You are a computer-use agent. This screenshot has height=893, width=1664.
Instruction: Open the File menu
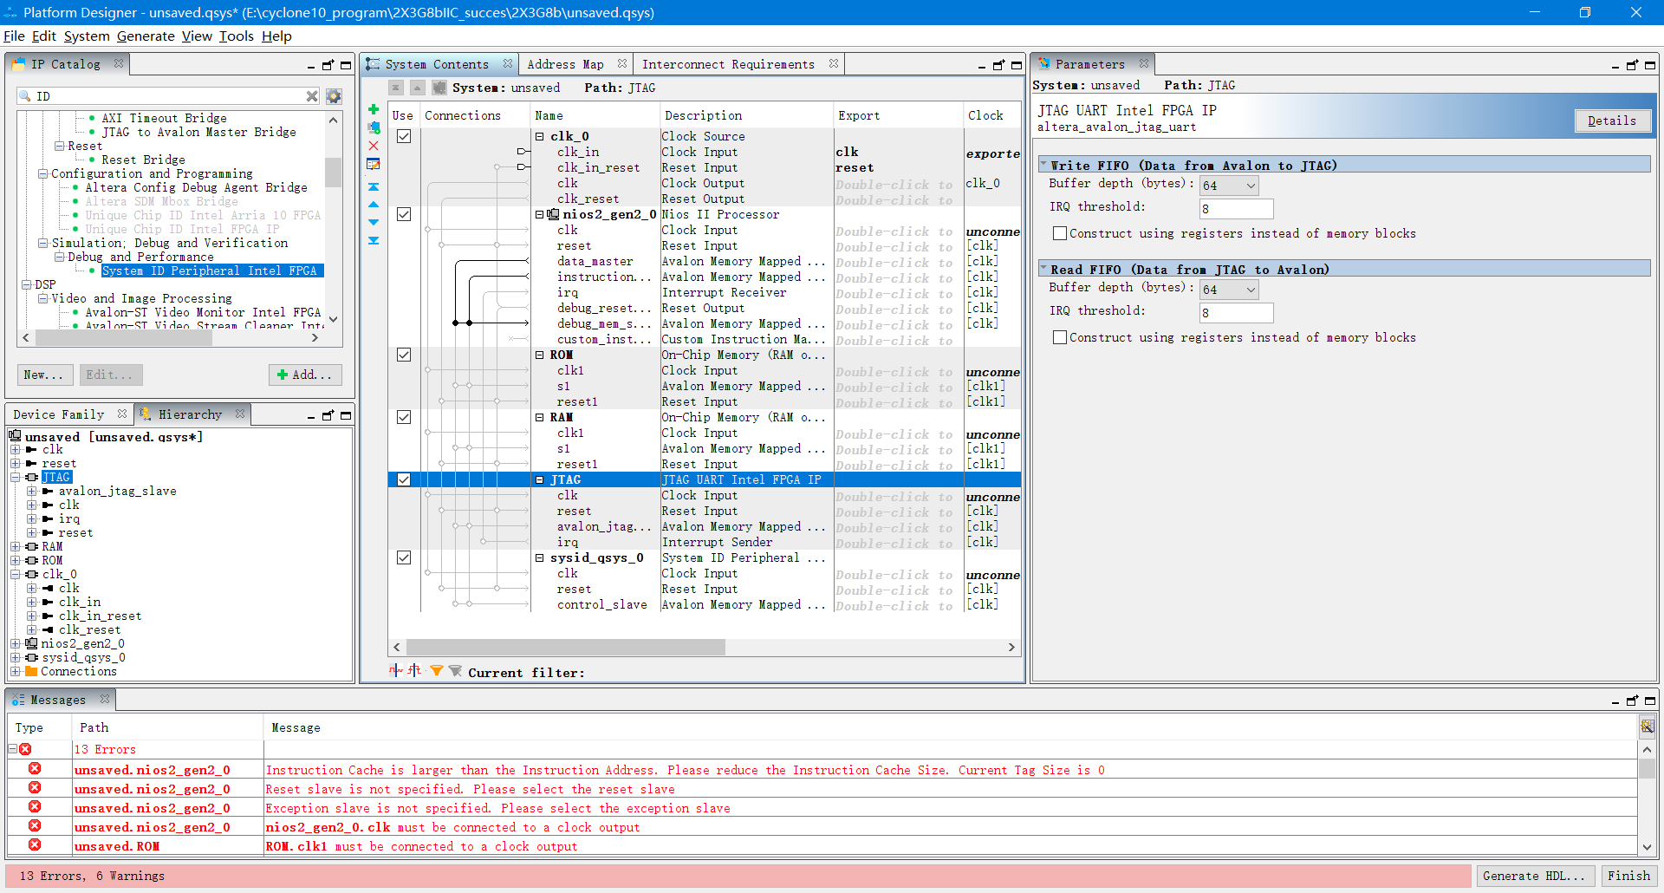coord(14,36)
